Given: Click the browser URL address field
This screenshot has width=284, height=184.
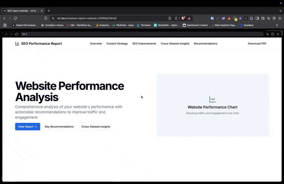Looking at the screenshot, I should [106, 18].
